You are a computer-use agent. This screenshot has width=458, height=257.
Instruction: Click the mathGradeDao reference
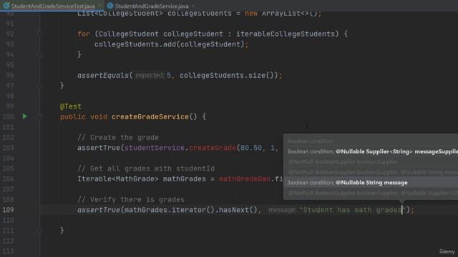click(245, 179)
